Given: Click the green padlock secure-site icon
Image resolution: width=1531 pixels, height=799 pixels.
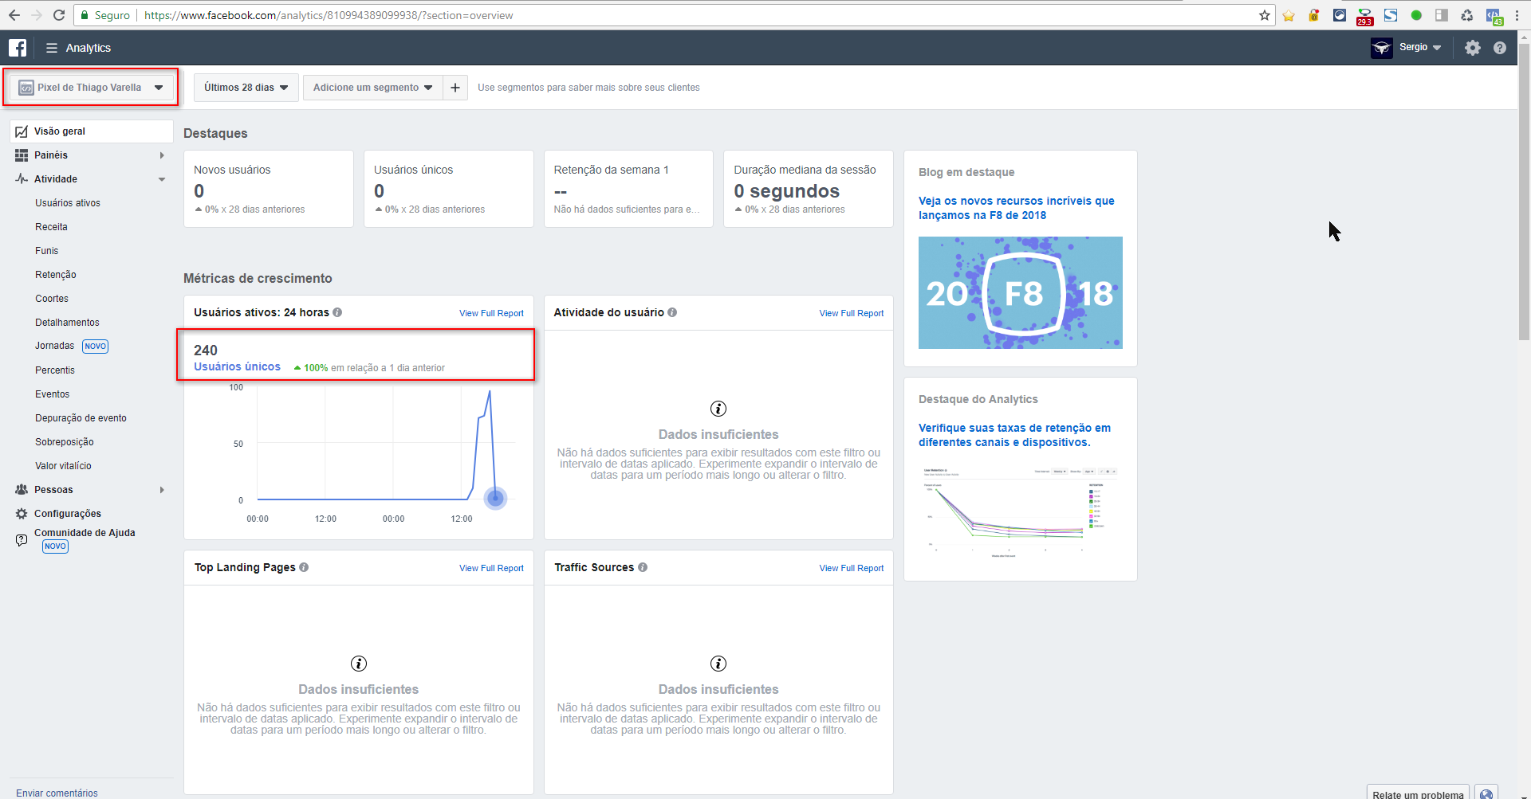Looking at the screenshot, I should [85, 15].
